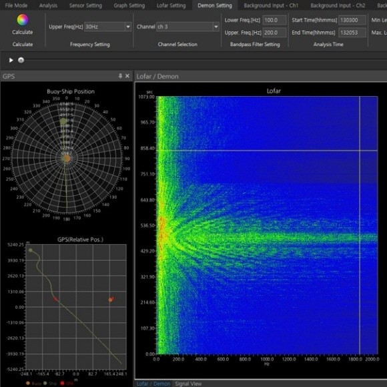The height and width of the screenshot is (387, 387).
Task: Click the Start Time field 130300
Action: click(352, 20)
